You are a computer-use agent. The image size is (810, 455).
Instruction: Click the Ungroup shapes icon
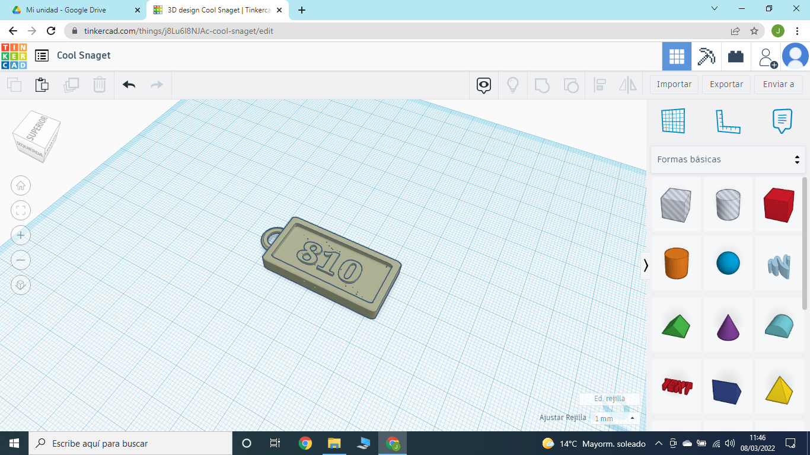click(570, 85)
